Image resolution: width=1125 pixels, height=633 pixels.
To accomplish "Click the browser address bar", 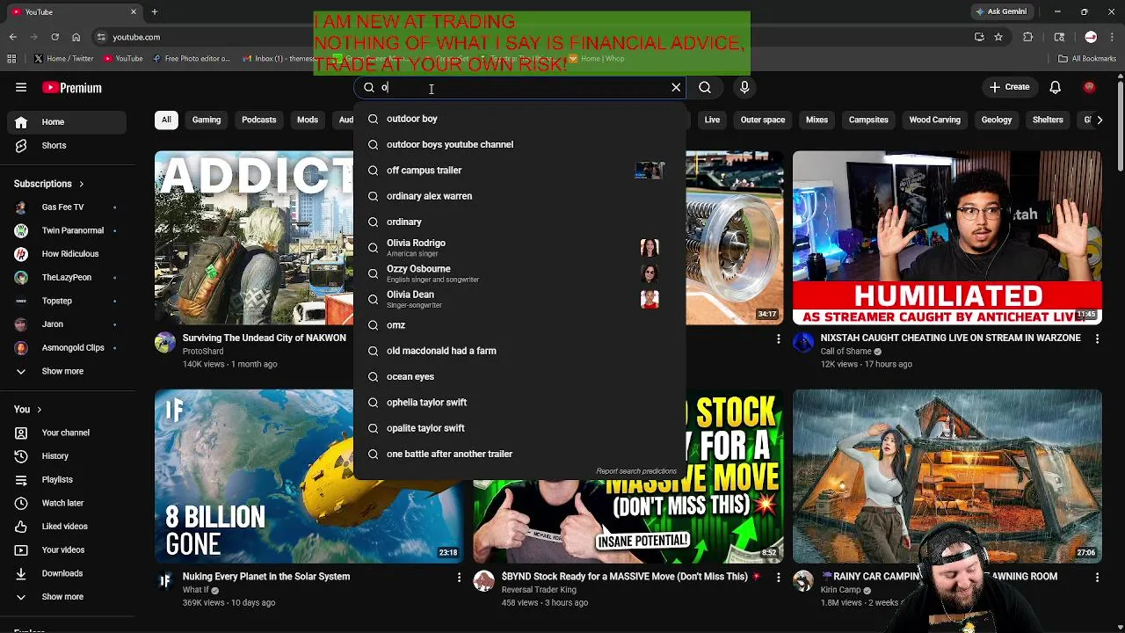I will click(x=527, y=37).
